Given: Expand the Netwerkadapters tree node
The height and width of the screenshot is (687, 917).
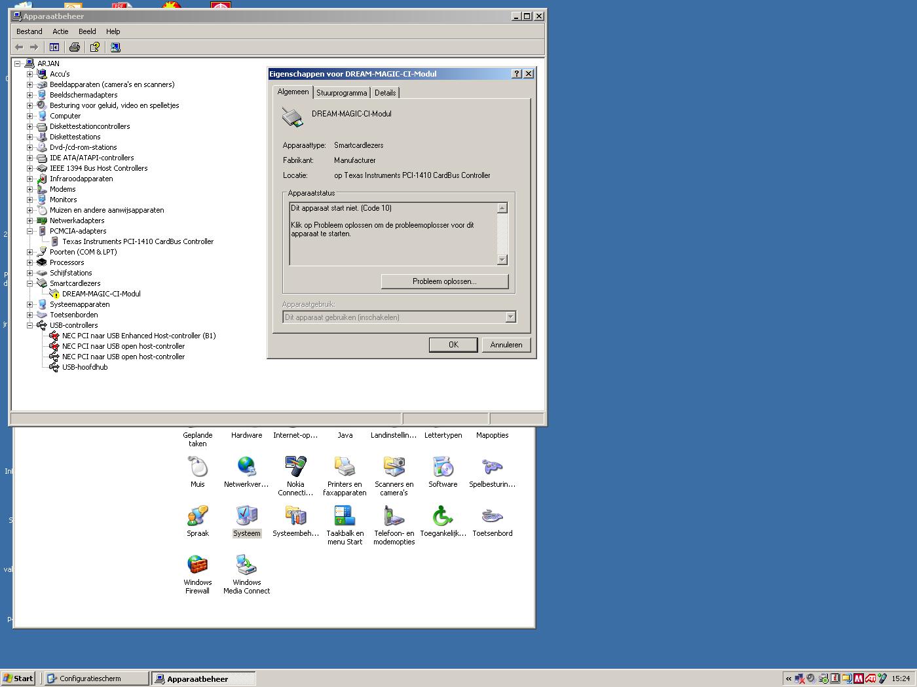Looking at the screenshot, I should (x=29, y=220).
